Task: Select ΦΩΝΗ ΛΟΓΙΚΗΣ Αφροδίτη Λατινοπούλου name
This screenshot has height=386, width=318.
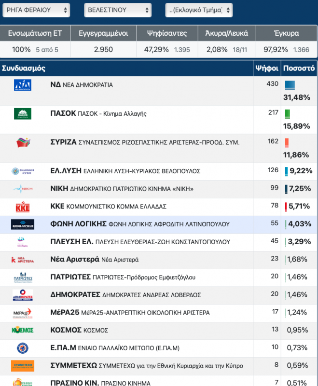Action: [140, 224]
